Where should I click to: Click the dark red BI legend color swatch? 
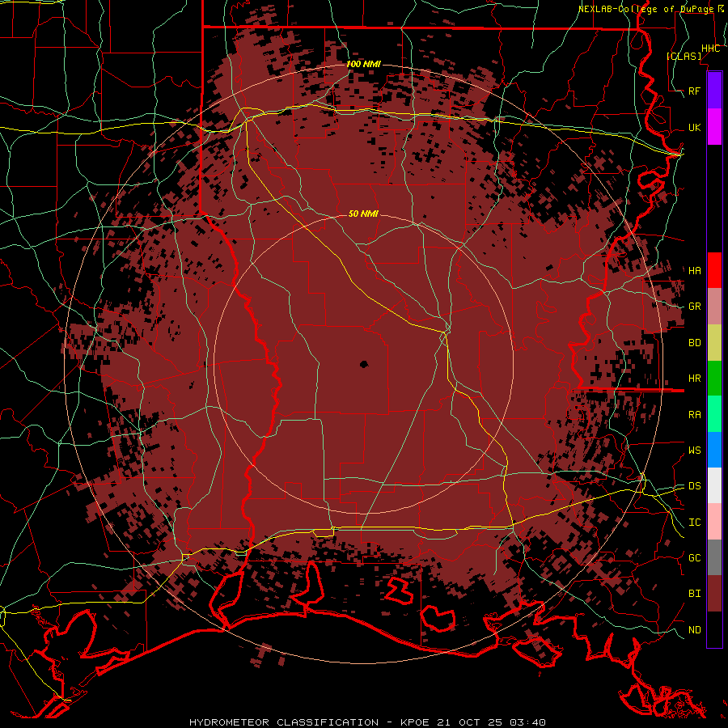[x=714, y=594]
